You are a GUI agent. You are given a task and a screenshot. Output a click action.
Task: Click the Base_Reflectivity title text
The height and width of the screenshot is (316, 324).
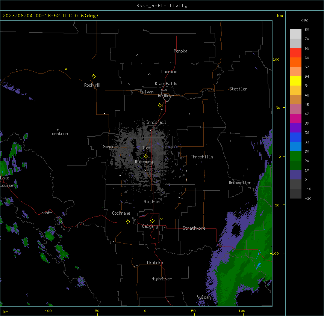(x=162, y=6)
